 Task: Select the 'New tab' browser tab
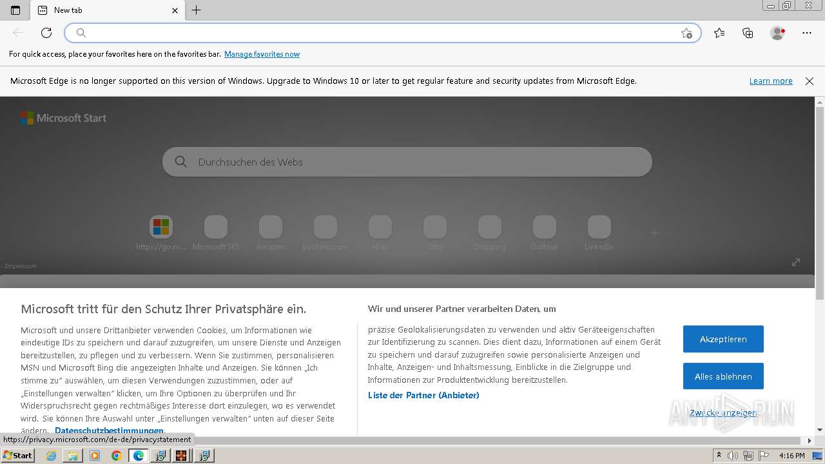(108, 10)
